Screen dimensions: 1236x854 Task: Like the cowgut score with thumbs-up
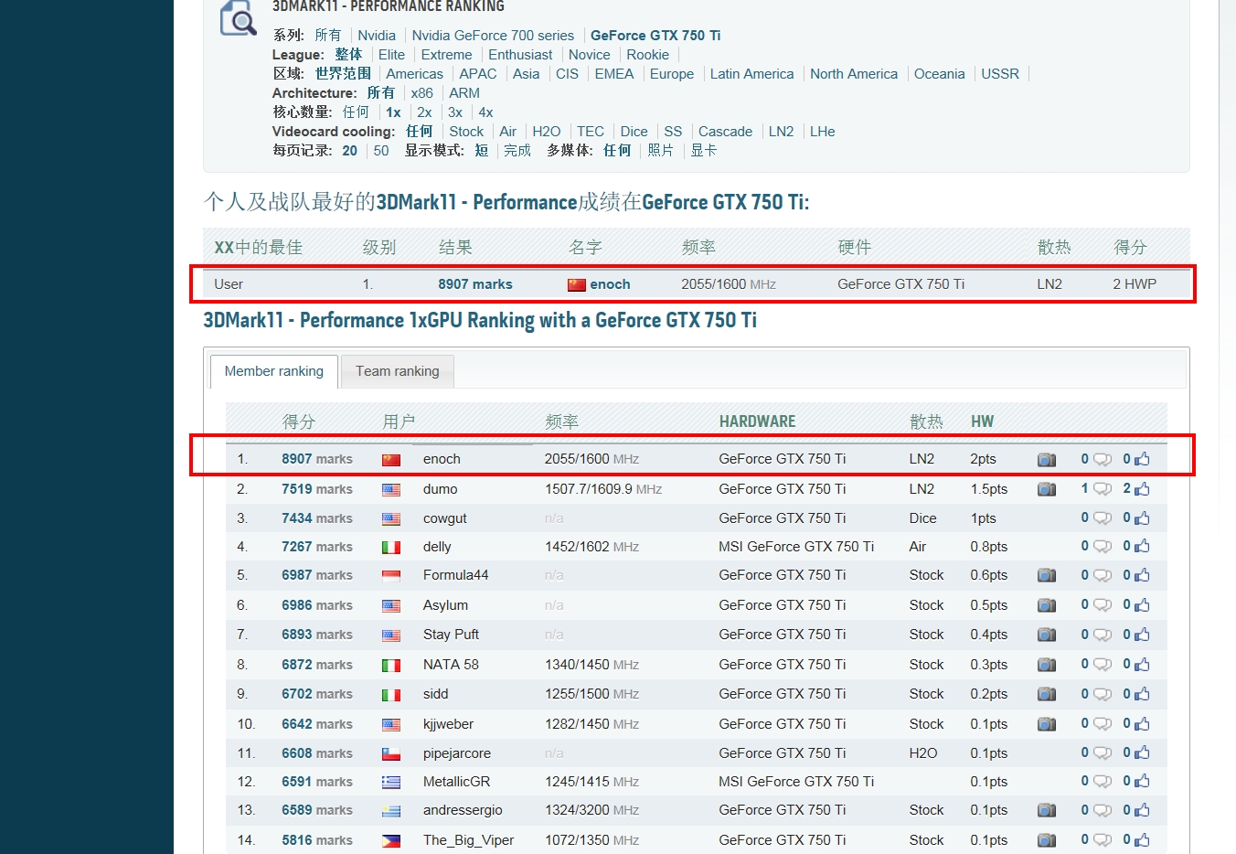click(x=1142, y=518)
